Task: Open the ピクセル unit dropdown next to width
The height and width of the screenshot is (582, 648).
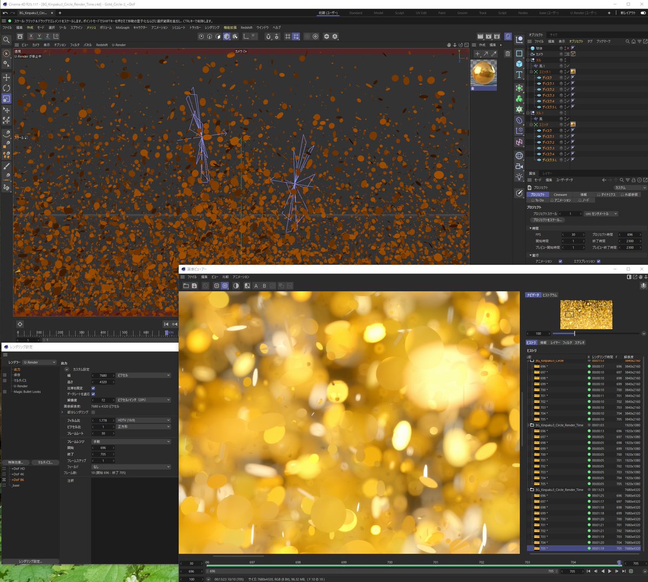Action: click(x=143, y=375)
